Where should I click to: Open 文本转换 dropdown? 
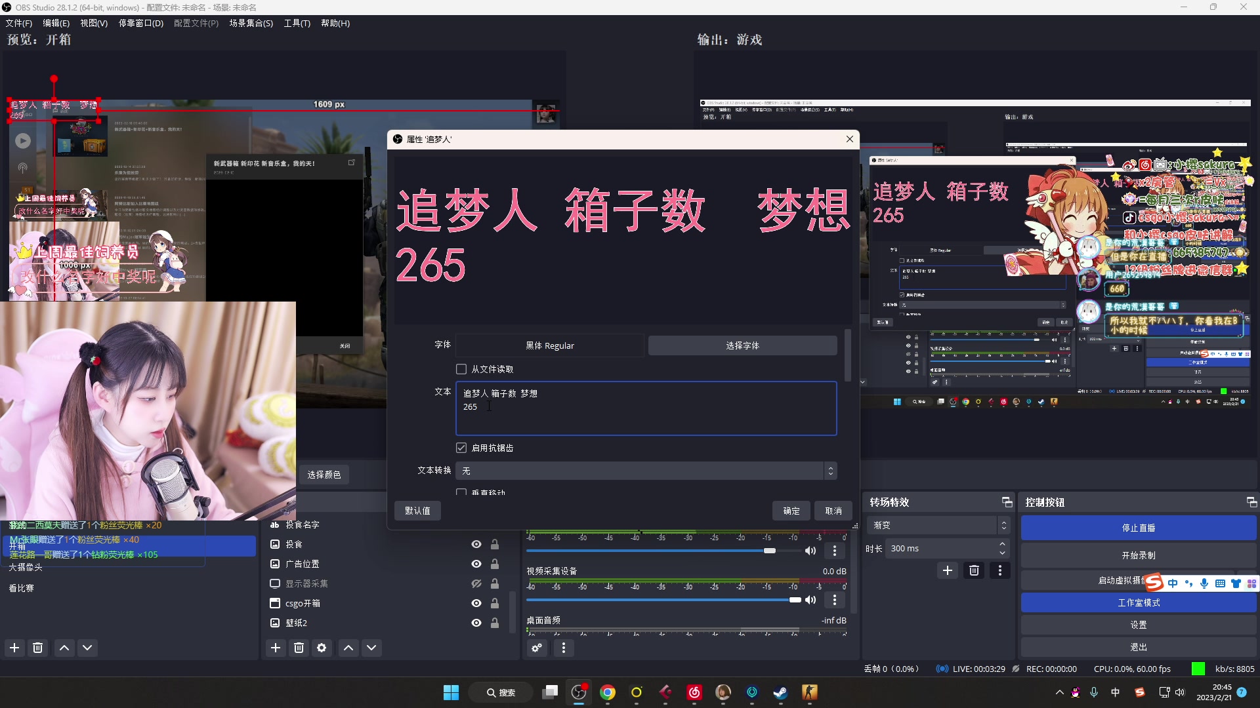(x=646, y=471)
